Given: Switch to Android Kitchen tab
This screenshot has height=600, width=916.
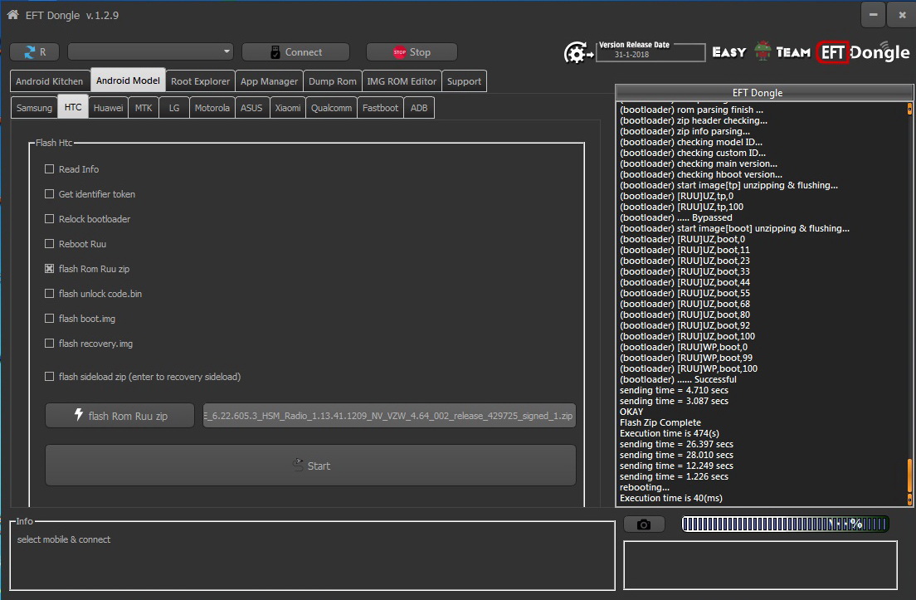Looking at the screenshot, I should [50, 81].
